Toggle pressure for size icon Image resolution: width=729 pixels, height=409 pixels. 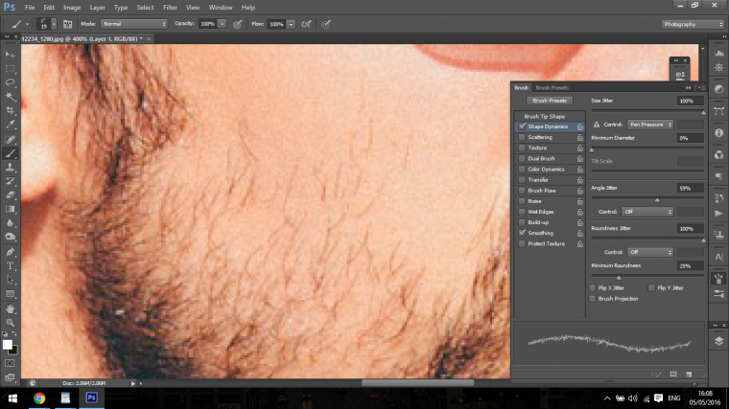click(x=326, y=24)
